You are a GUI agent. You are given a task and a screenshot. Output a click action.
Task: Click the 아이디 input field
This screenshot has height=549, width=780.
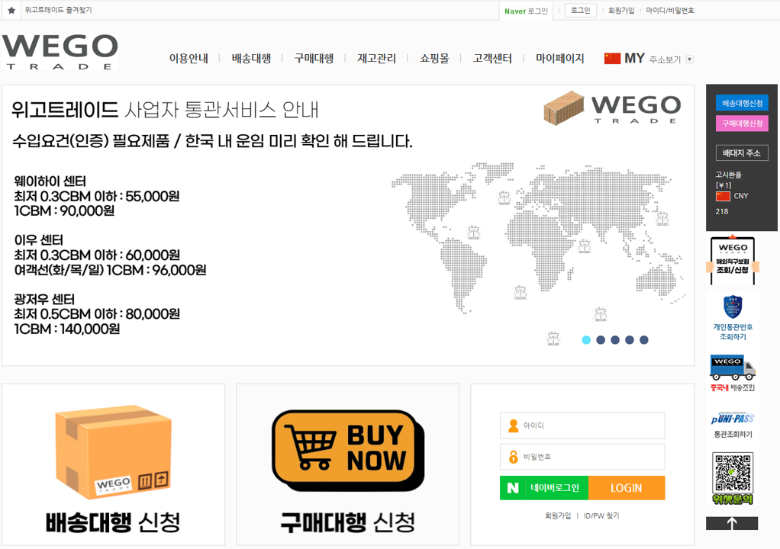(x=582, y=425)
